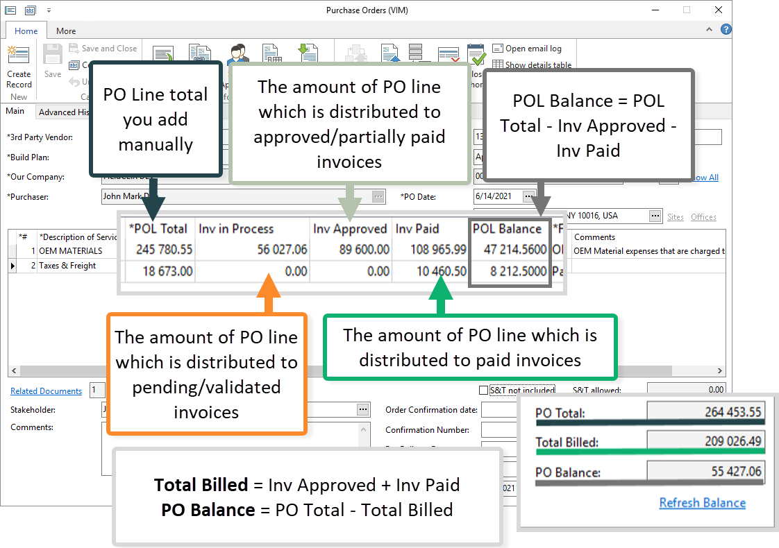779x548 pixels.
Task: Click the two-people users icon in ribbon
Action: click(239, 53)
